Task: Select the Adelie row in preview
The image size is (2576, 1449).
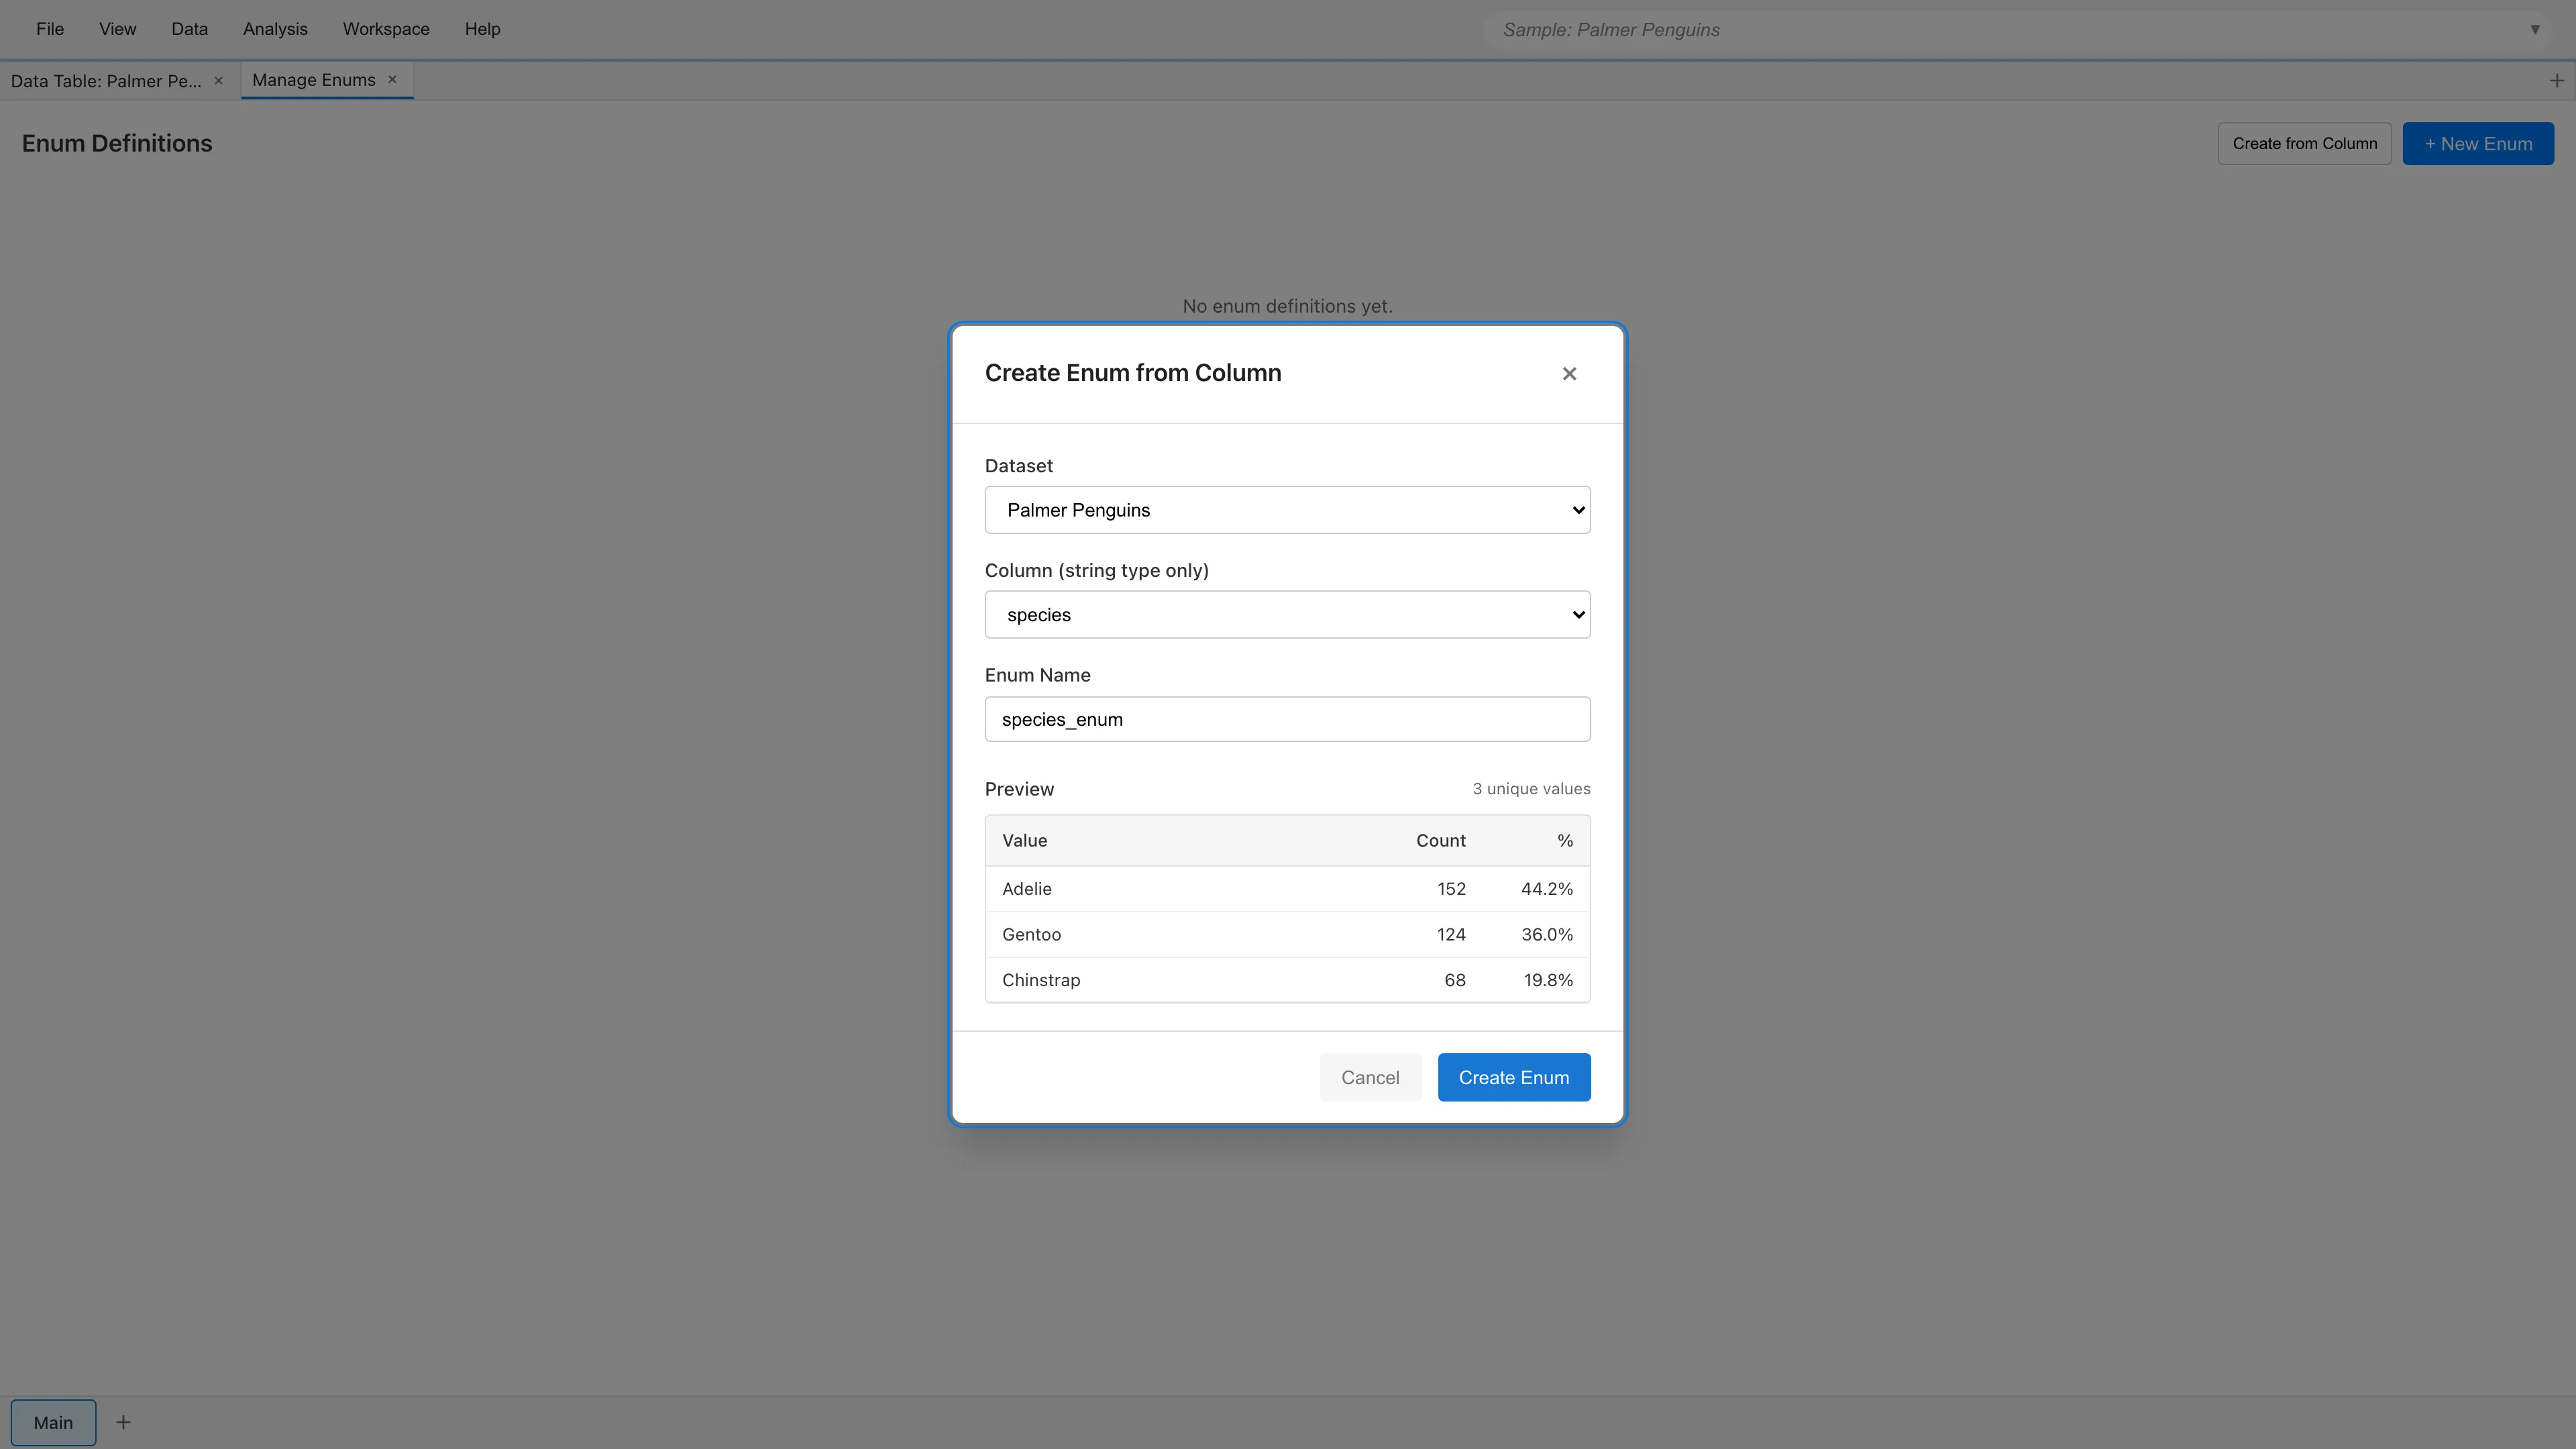Action: tap(1287, 889)
